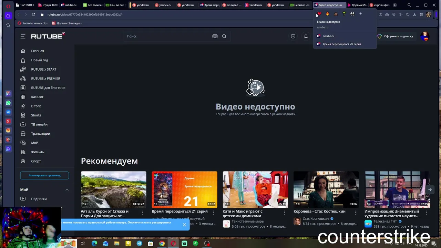Switch to the Дорама tab
The height and width of the screenshot is (248, 441).
[x=357, y=5]
